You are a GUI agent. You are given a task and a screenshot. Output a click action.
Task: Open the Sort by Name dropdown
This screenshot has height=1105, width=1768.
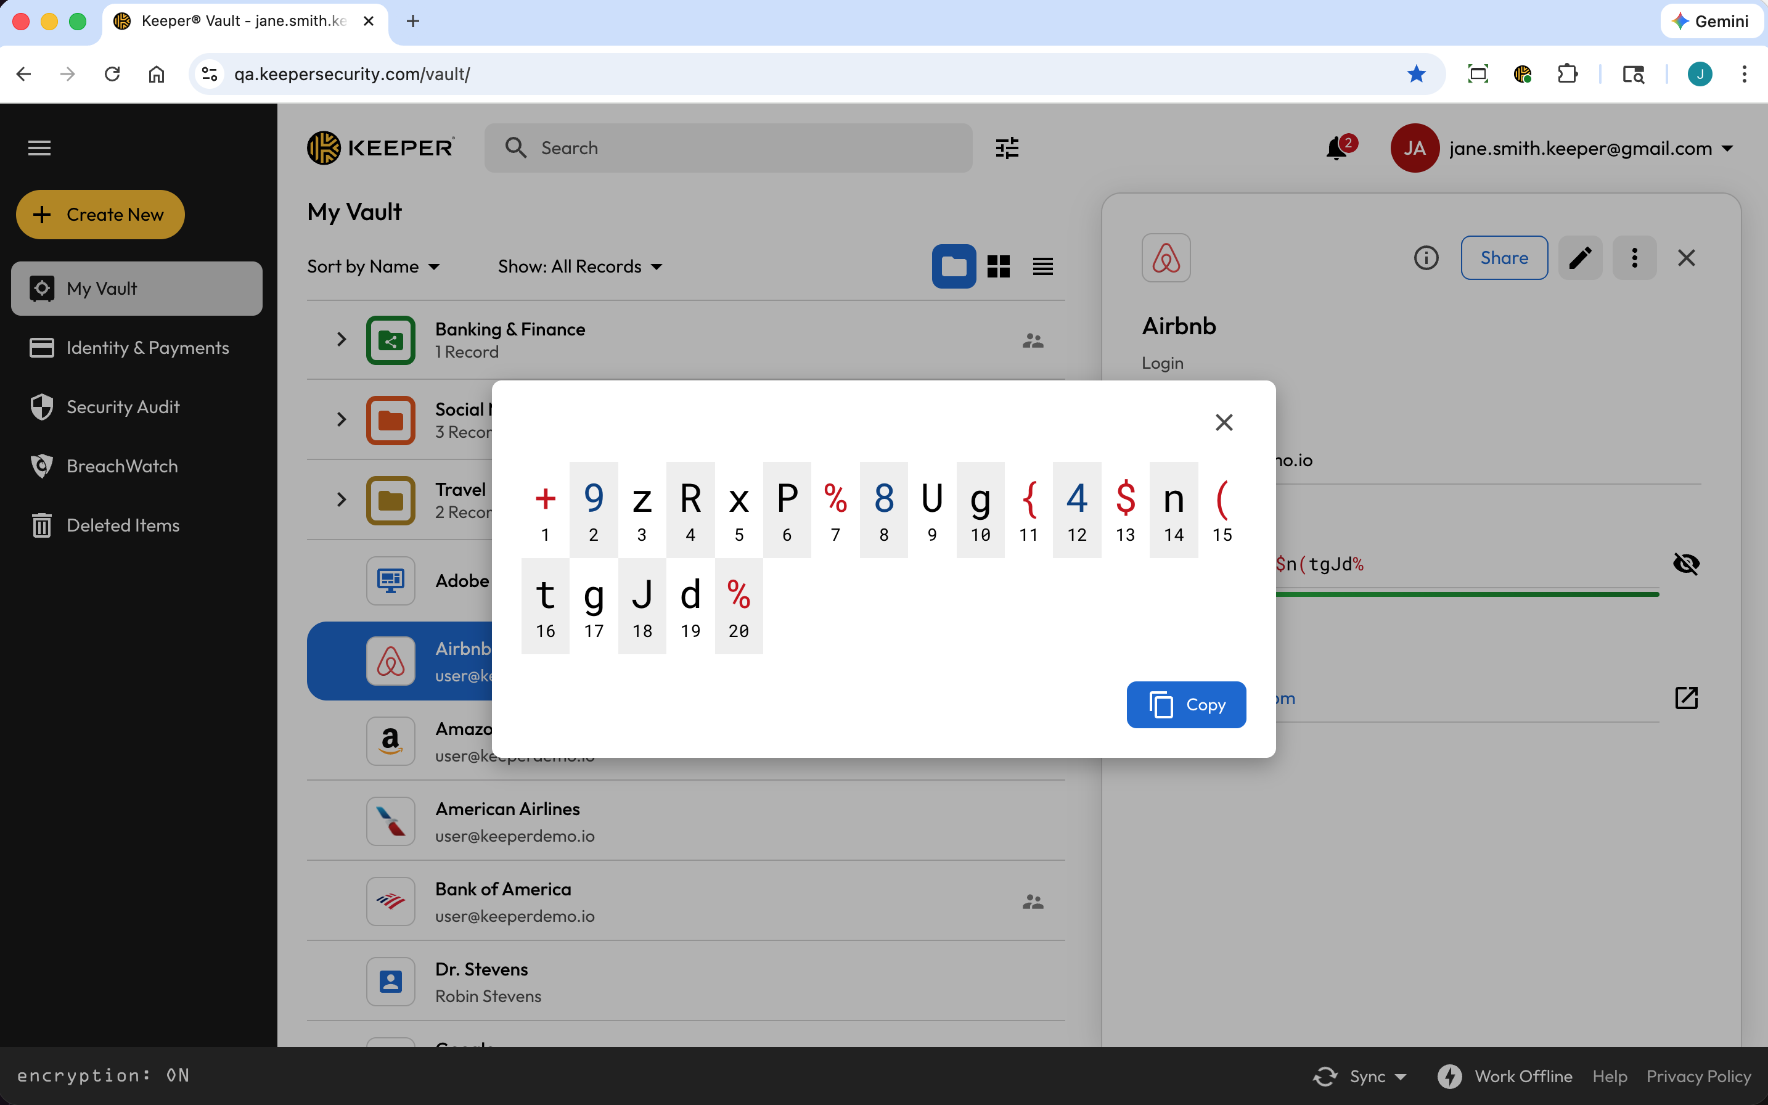coord(374,267)
